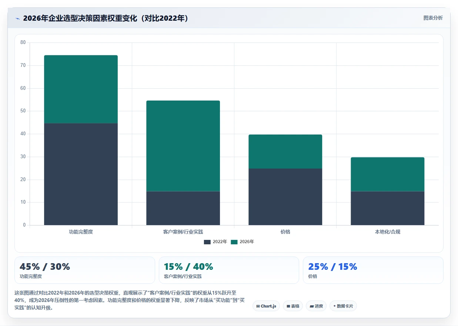The height and width of the screenshot is (326, 458).
Task: Click the 2026 teal segment of 价格 bar
Action: [285, 152]
